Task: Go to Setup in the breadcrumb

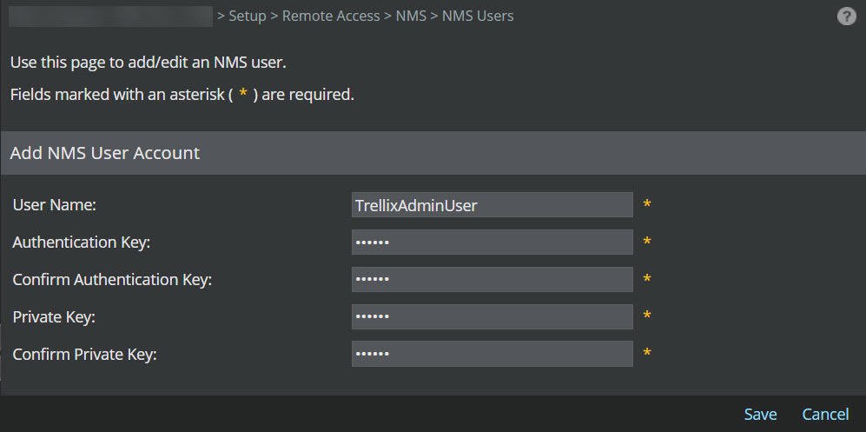Action: pyautogui.click(x=248, y=17)
